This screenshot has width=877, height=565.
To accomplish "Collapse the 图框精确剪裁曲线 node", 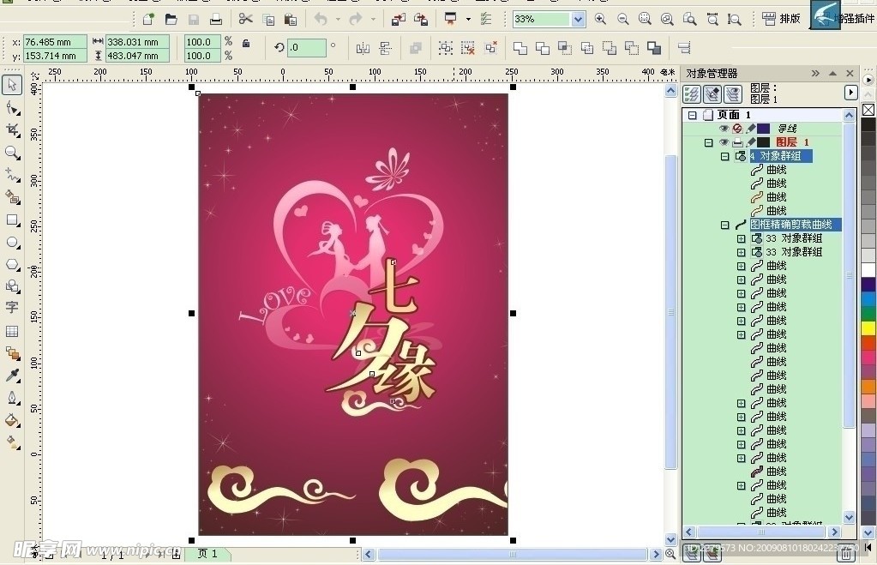I will coord(725,225).
